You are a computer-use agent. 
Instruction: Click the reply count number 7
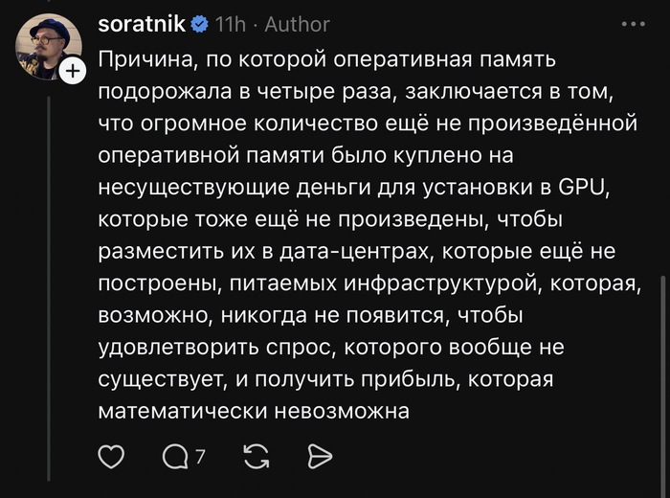pos(200,458)
